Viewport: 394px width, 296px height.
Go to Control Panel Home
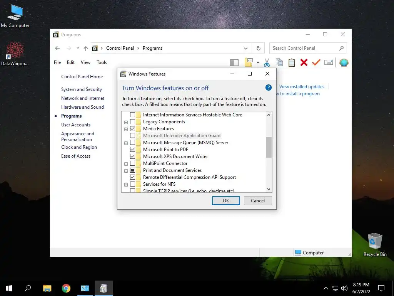point(82,77)
